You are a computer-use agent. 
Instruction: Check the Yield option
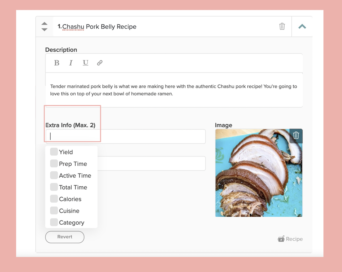click(x=54, y=152)
